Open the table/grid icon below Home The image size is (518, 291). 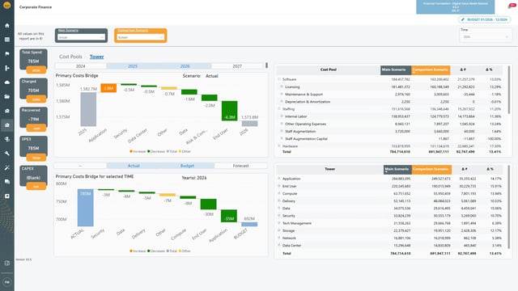pyautogui.click(x=7, y=40)
